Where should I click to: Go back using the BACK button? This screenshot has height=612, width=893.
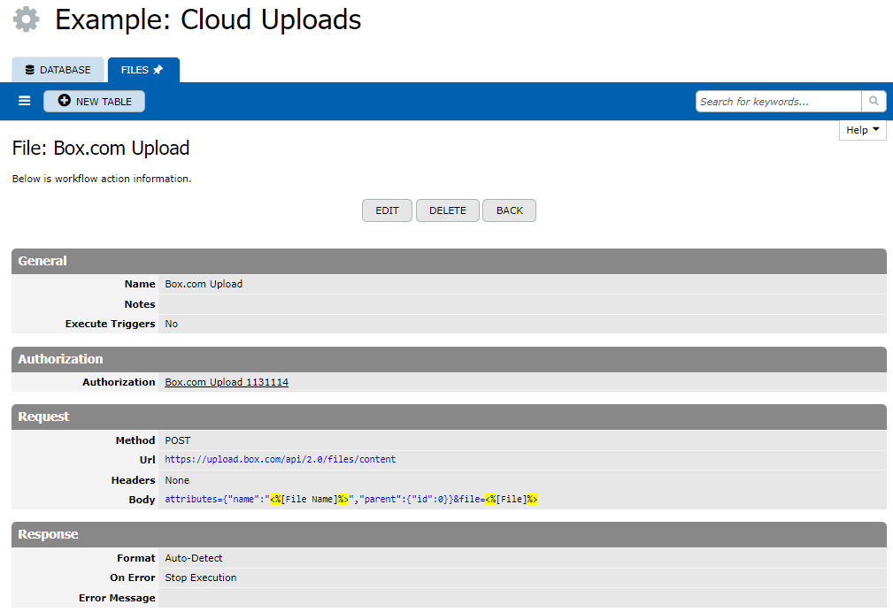(x=509, y=210)
